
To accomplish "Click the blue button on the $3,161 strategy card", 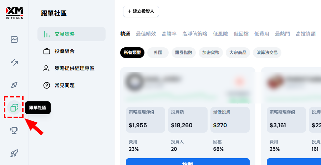I will 294,162.
